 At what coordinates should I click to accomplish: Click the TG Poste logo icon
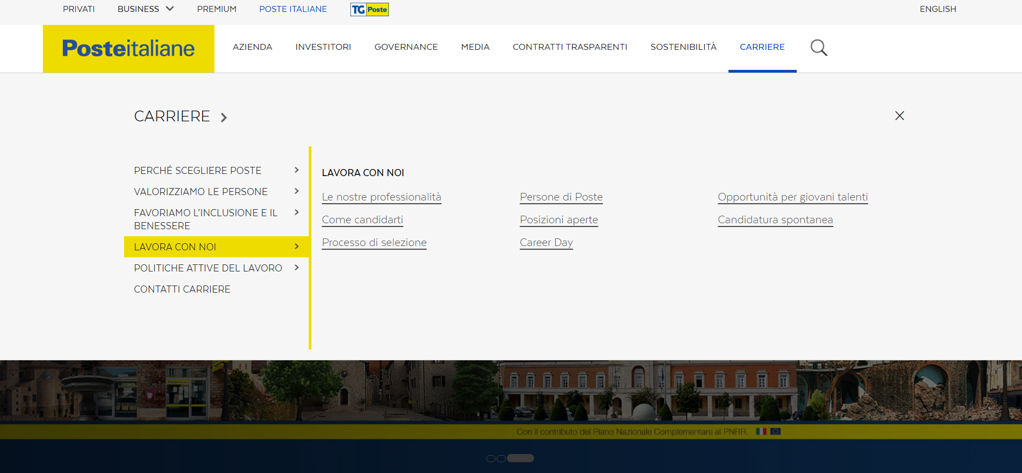369,9
